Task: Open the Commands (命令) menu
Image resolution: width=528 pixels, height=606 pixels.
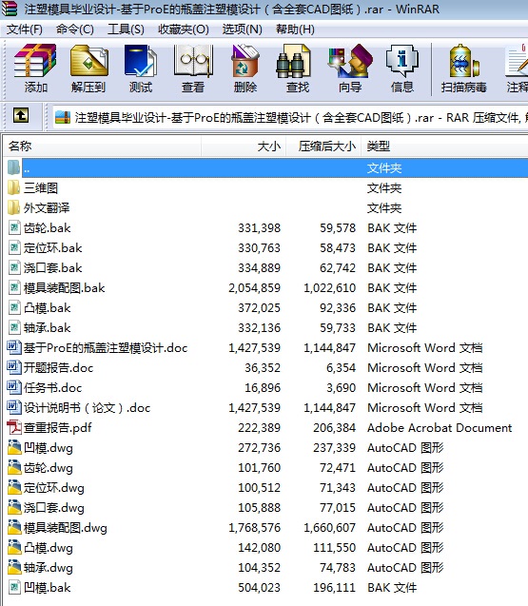Action: [74, 29]
